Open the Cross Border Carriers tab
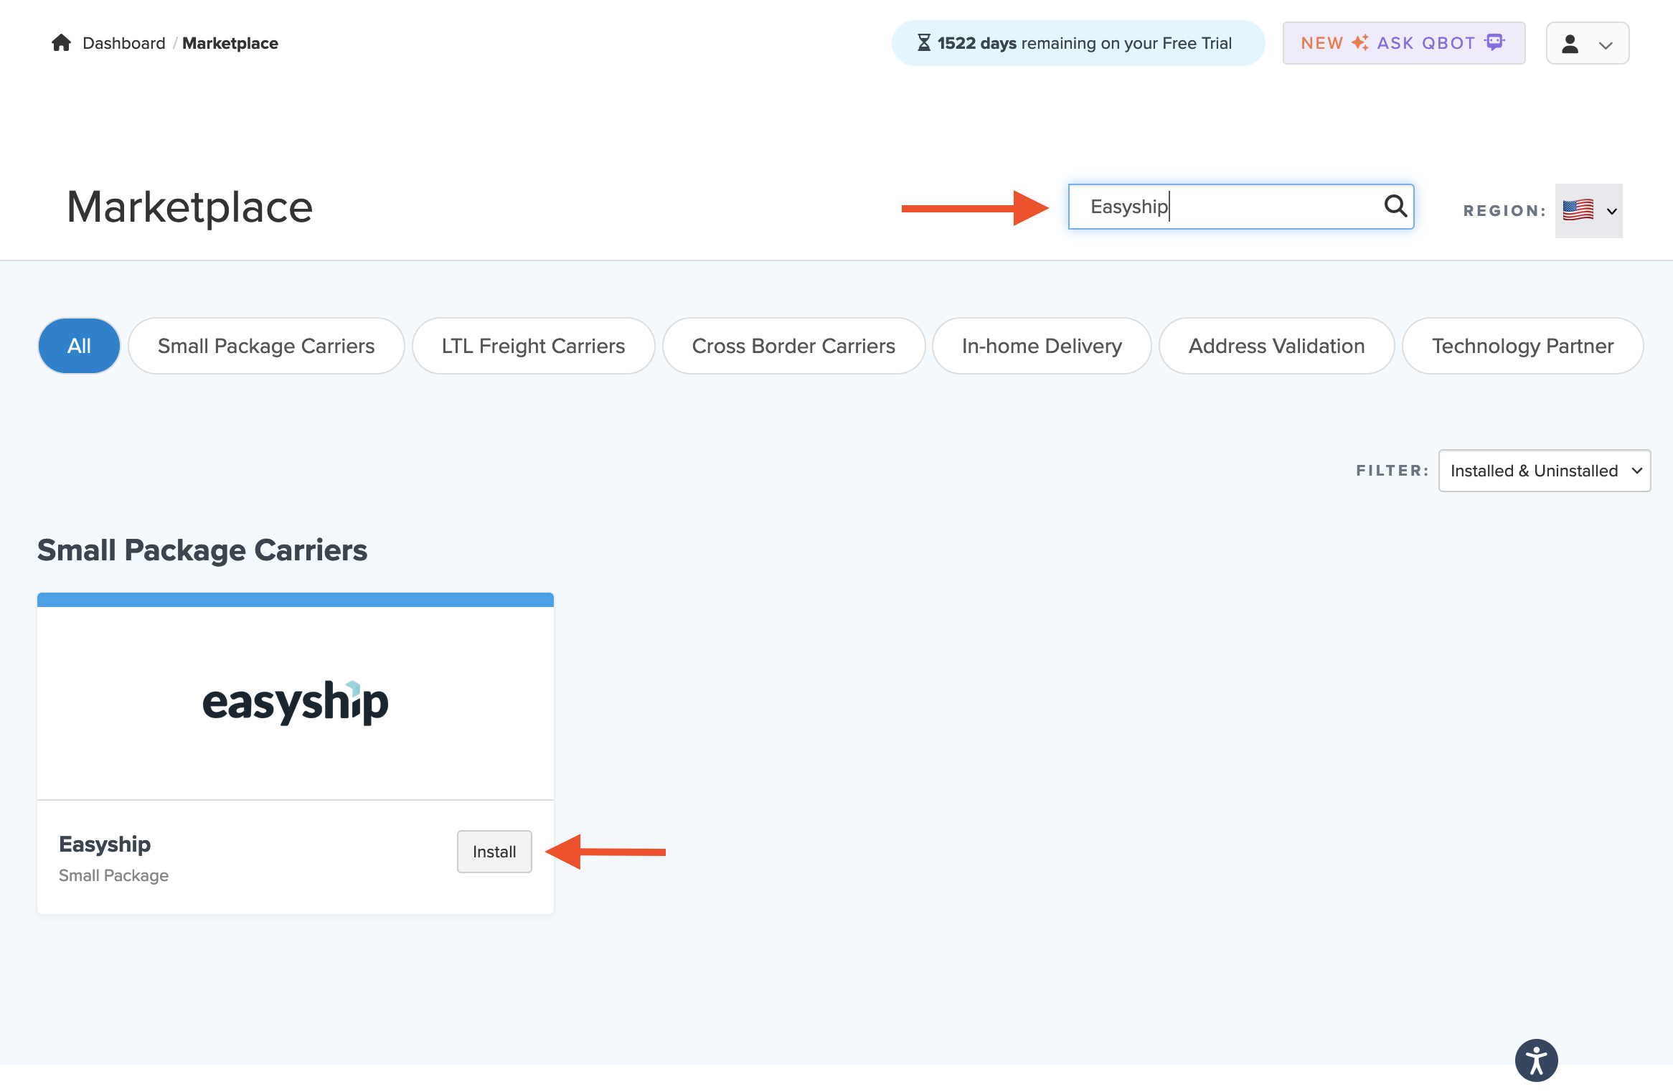 click(793, 346)
